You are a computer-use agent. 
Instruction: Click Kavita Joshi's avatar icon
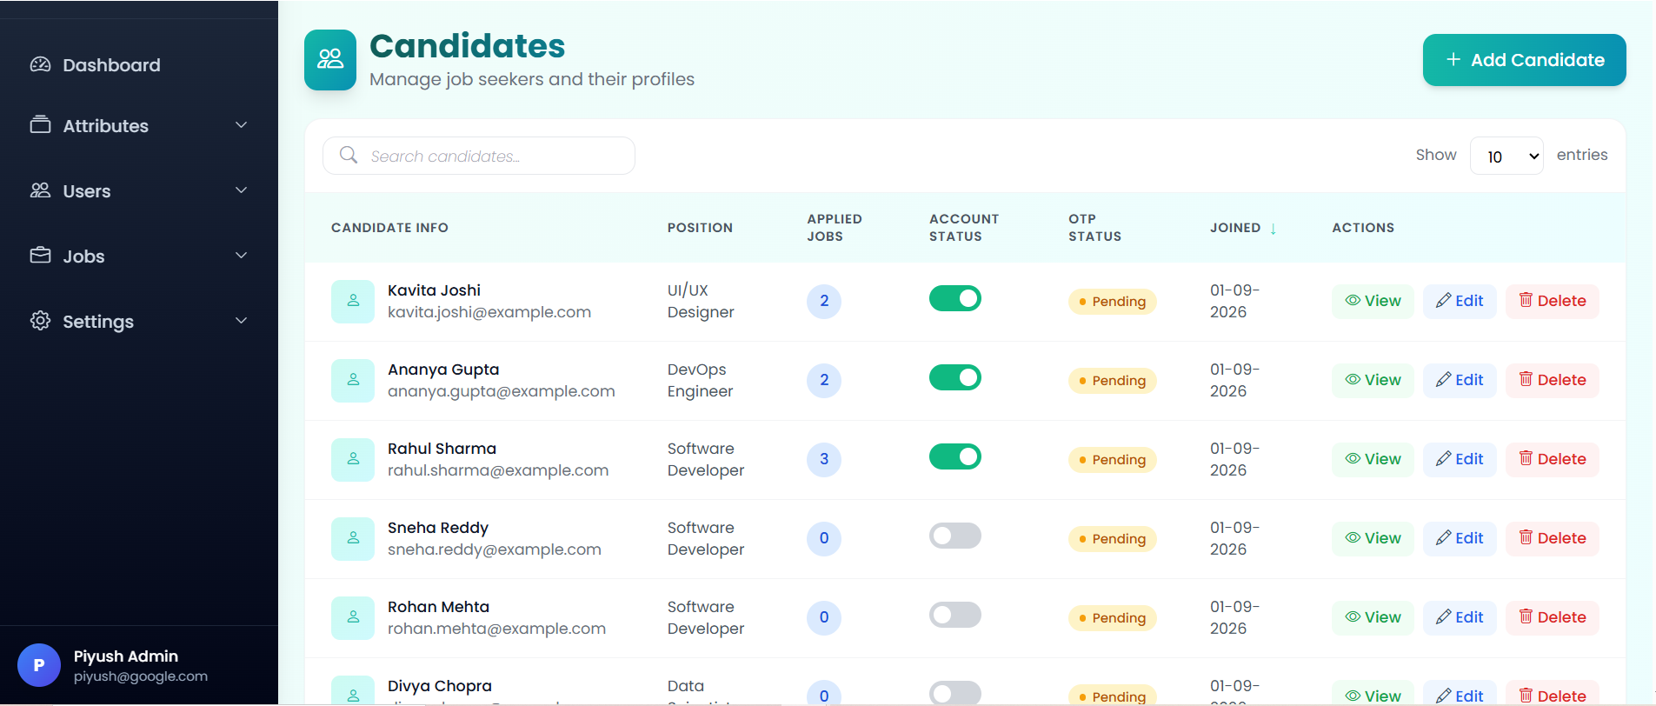click(353, 301)
